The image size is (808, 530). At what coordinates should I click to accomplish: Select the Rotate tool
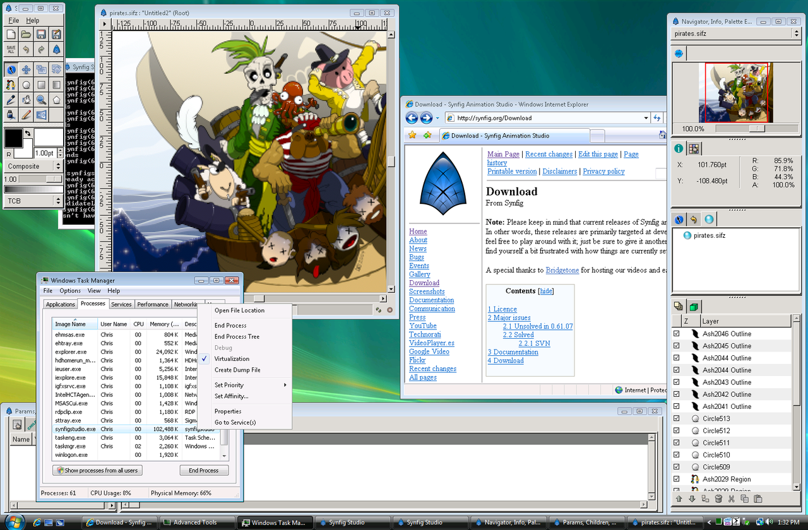(56, 69)
